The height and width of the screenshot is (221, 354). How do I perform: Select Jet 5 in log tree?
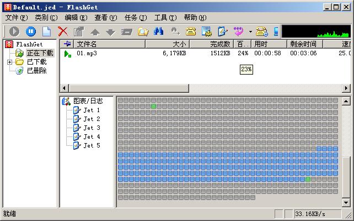tap(92, 146)
